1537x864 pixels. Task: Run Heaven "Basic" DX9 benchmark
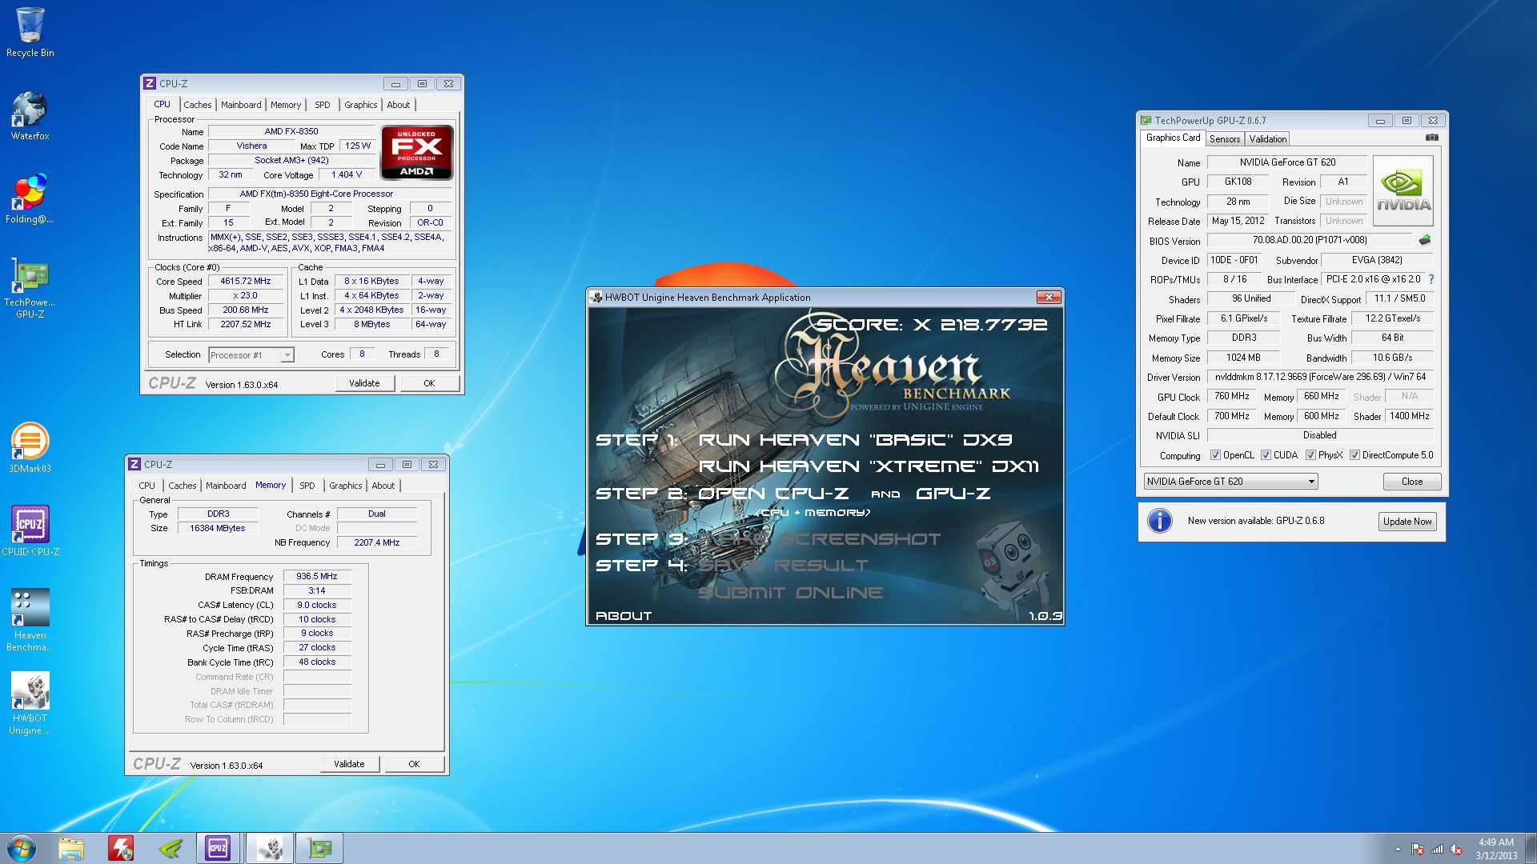click(855, 440)
